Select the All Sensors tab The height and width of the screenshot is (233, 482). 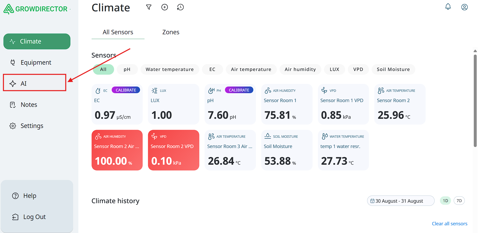click(x=118, y=32)
